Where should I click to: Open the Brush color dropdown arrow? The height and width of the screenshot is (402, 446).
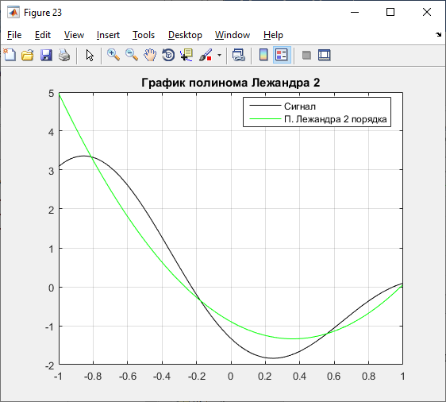219,55
